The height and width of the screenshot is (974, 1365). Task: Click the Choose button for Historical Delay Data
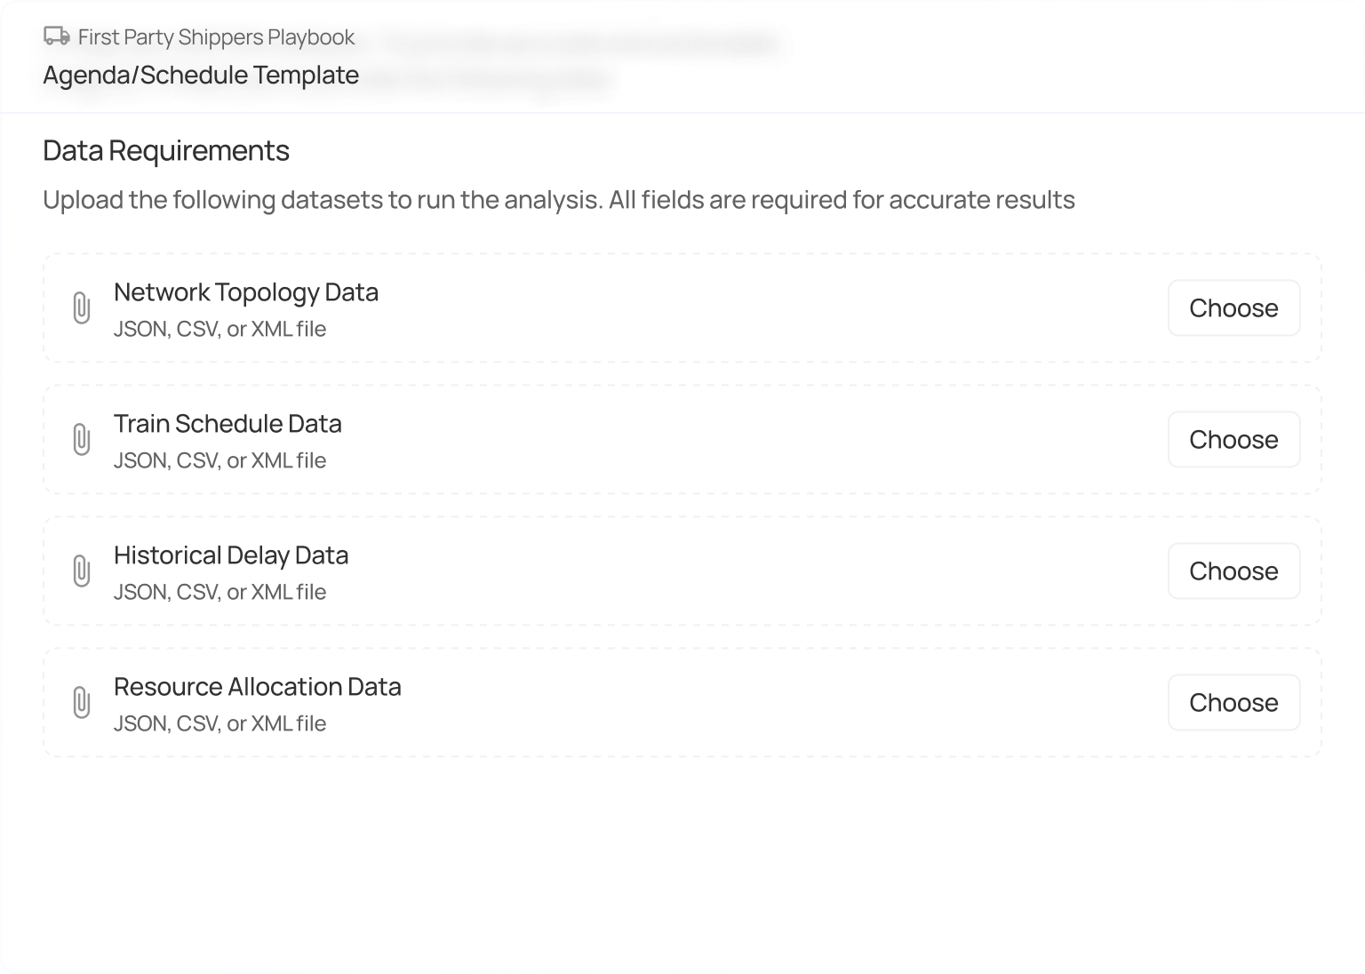click(x=1233, y=571)
